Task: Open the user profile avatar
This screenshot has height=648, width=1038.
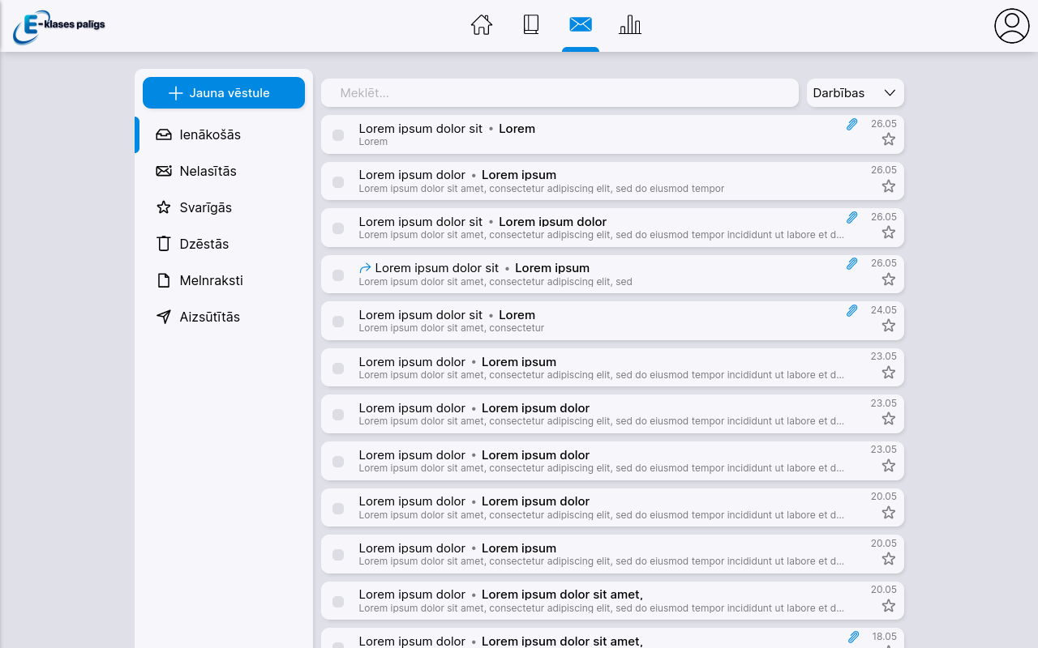Action: coord(1011,26)
